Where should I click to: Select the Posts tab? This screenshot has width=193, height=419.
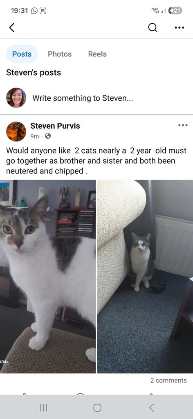pyautogui.click(x=22, y=54)
